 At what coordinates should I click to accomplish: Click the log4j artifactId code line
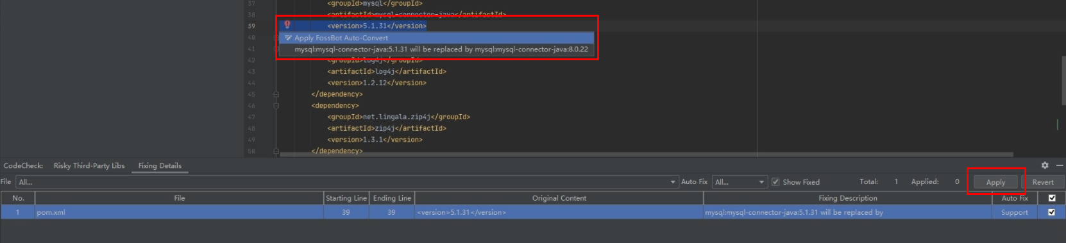[387, 71]
